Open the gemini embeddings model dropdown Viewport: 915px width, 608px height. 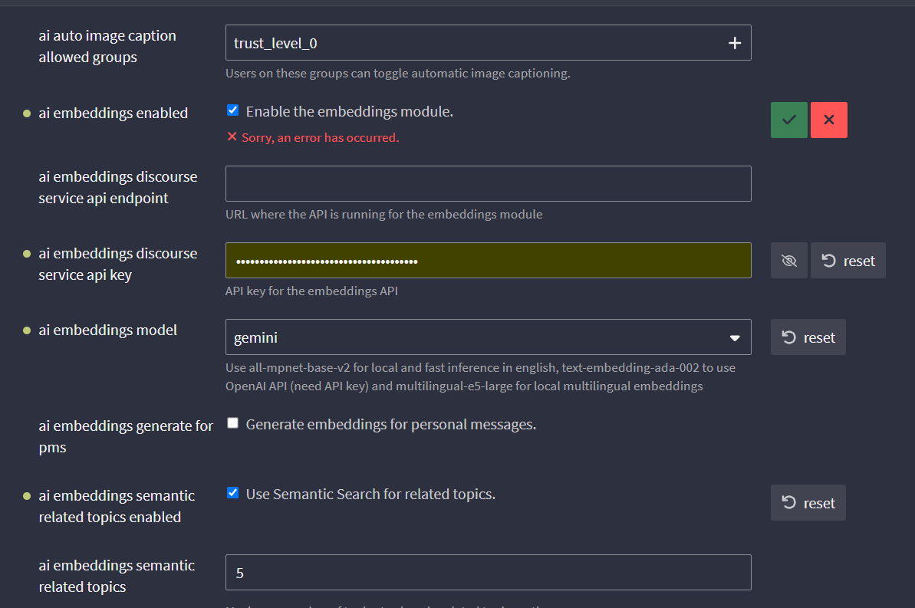pyautogui.click(x=489, y=337)
